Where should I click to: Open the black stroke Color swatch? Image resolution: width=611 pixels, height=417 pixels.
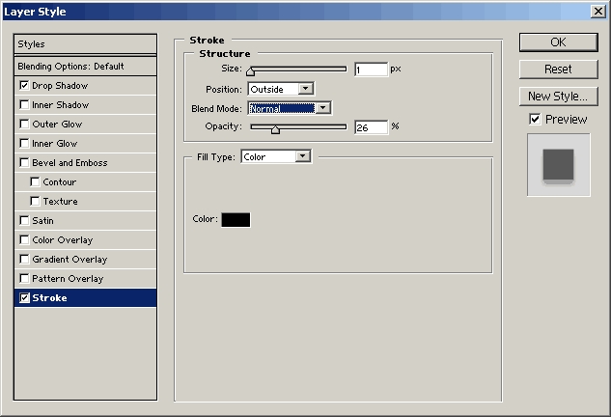[x=236, y=219]
